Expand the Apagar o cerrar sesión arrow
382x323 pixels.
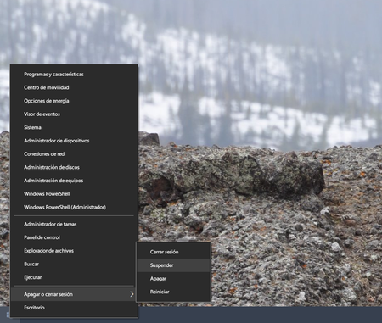[132, 294]
